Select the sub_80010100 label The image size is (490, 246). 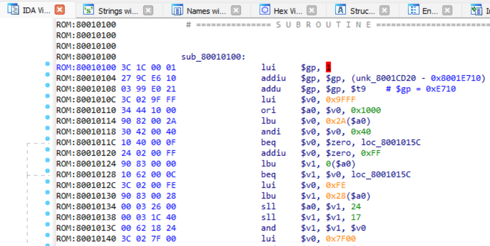click(212, 57)
